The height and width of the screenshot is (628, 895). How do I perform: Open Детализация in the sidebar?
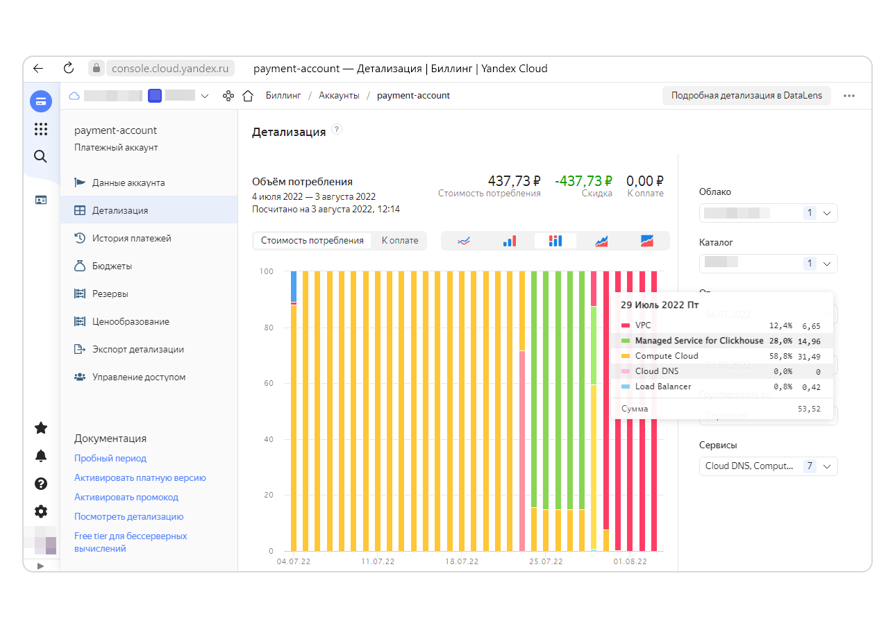pyautogui.click(x=149, y=210)
